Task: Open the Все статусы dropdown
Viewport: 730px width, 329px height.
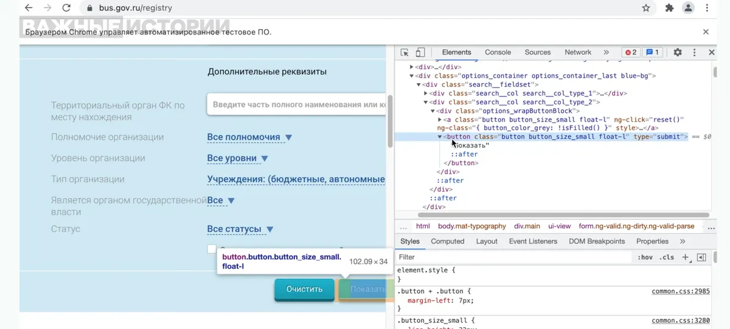Action: [x=240, y=229]
